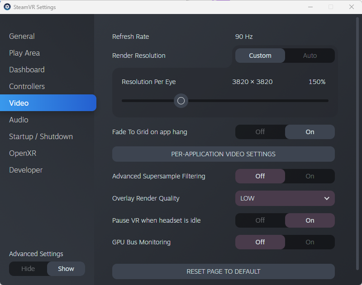Enable Advanced Supersample Filtering On

(x=310, y=176)
